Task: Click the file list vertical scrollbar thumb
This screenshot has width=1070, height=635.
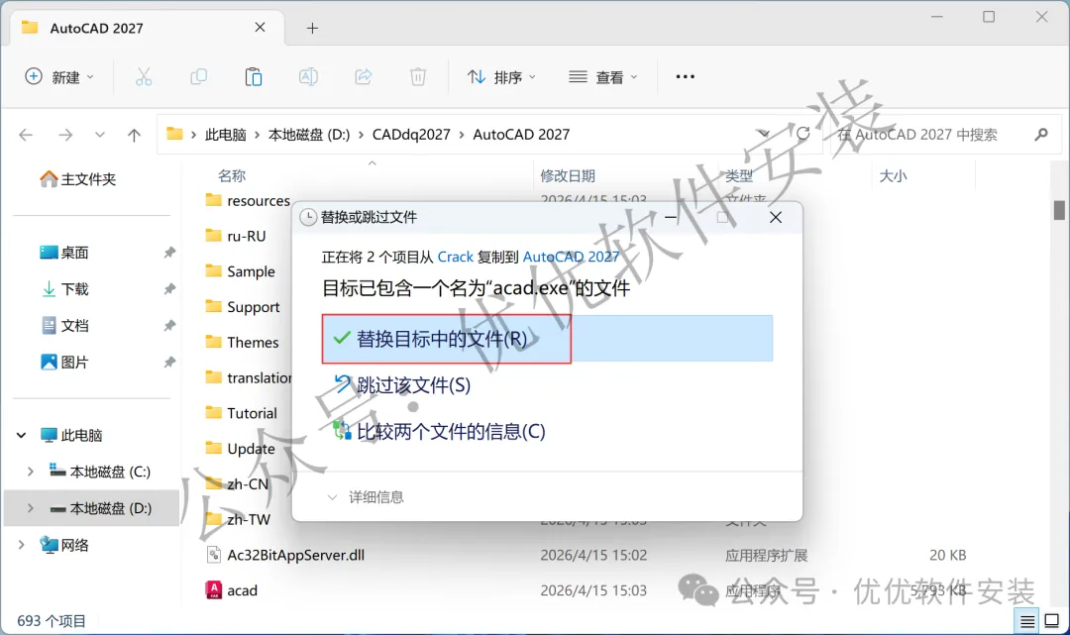Action: (x=1058, y=210)
